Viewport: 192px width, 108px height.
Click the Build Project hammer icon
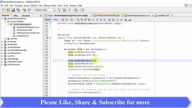tap(59, 10)
